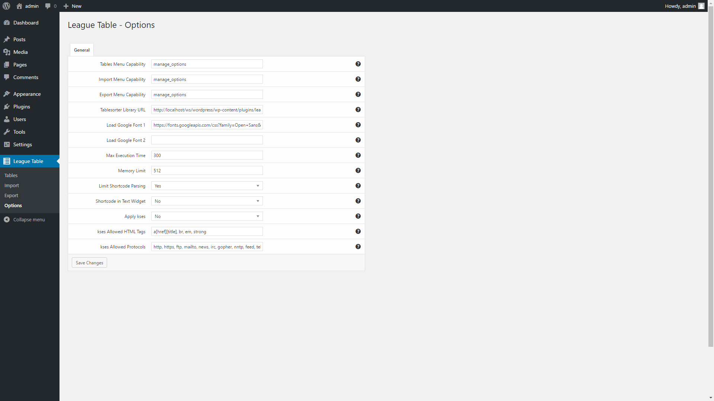Screen dimensions: 714x401
Task: Open Plugins in the sidebar menu
Action: (x=22, y=107)
